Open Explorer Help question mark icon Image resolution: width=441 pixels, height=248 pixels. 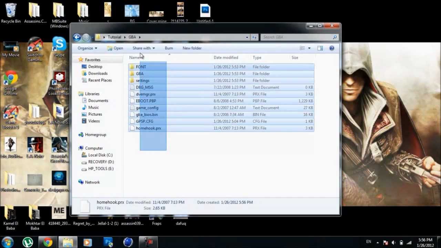coord(332,48)
